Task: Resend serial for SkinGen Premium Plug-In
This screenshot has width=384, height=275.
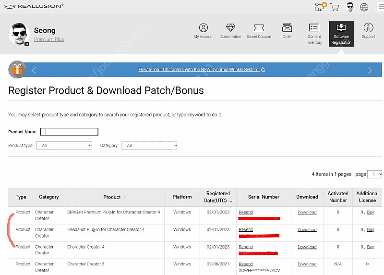Action: [x=246, y=212]
